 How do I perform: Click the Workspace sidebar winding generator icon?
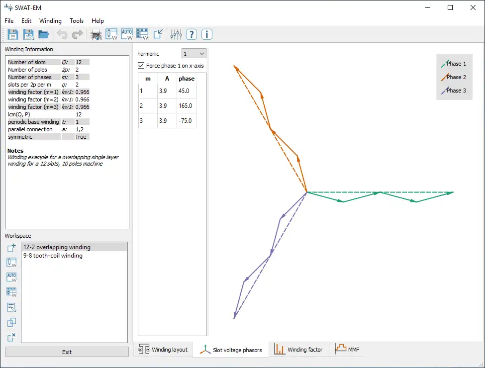11,263
